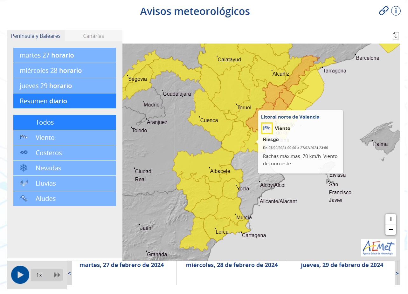Advance days using the right chevron
408x294 pixels.
(397, 273)
